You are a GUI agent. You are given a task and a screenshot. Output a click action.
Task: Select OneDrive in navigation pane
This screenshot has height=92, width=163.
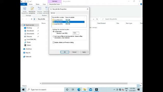[29, 49]
